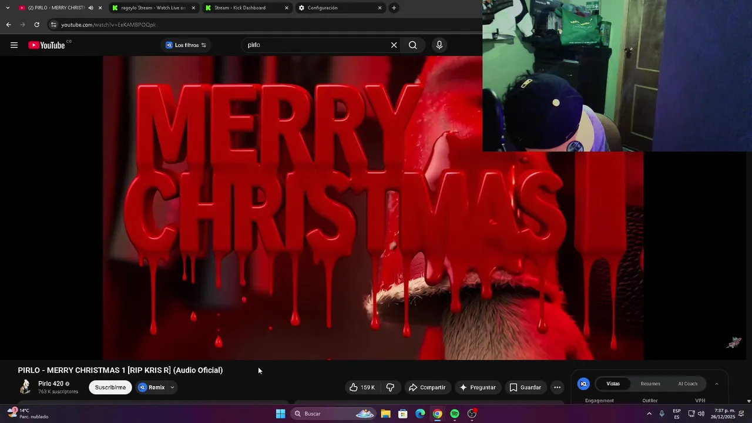Open the Remix button

151,387
